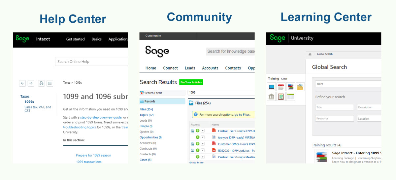Filter results by Topics (22)
Screen dimensions: 396x180
coord(147,115)
